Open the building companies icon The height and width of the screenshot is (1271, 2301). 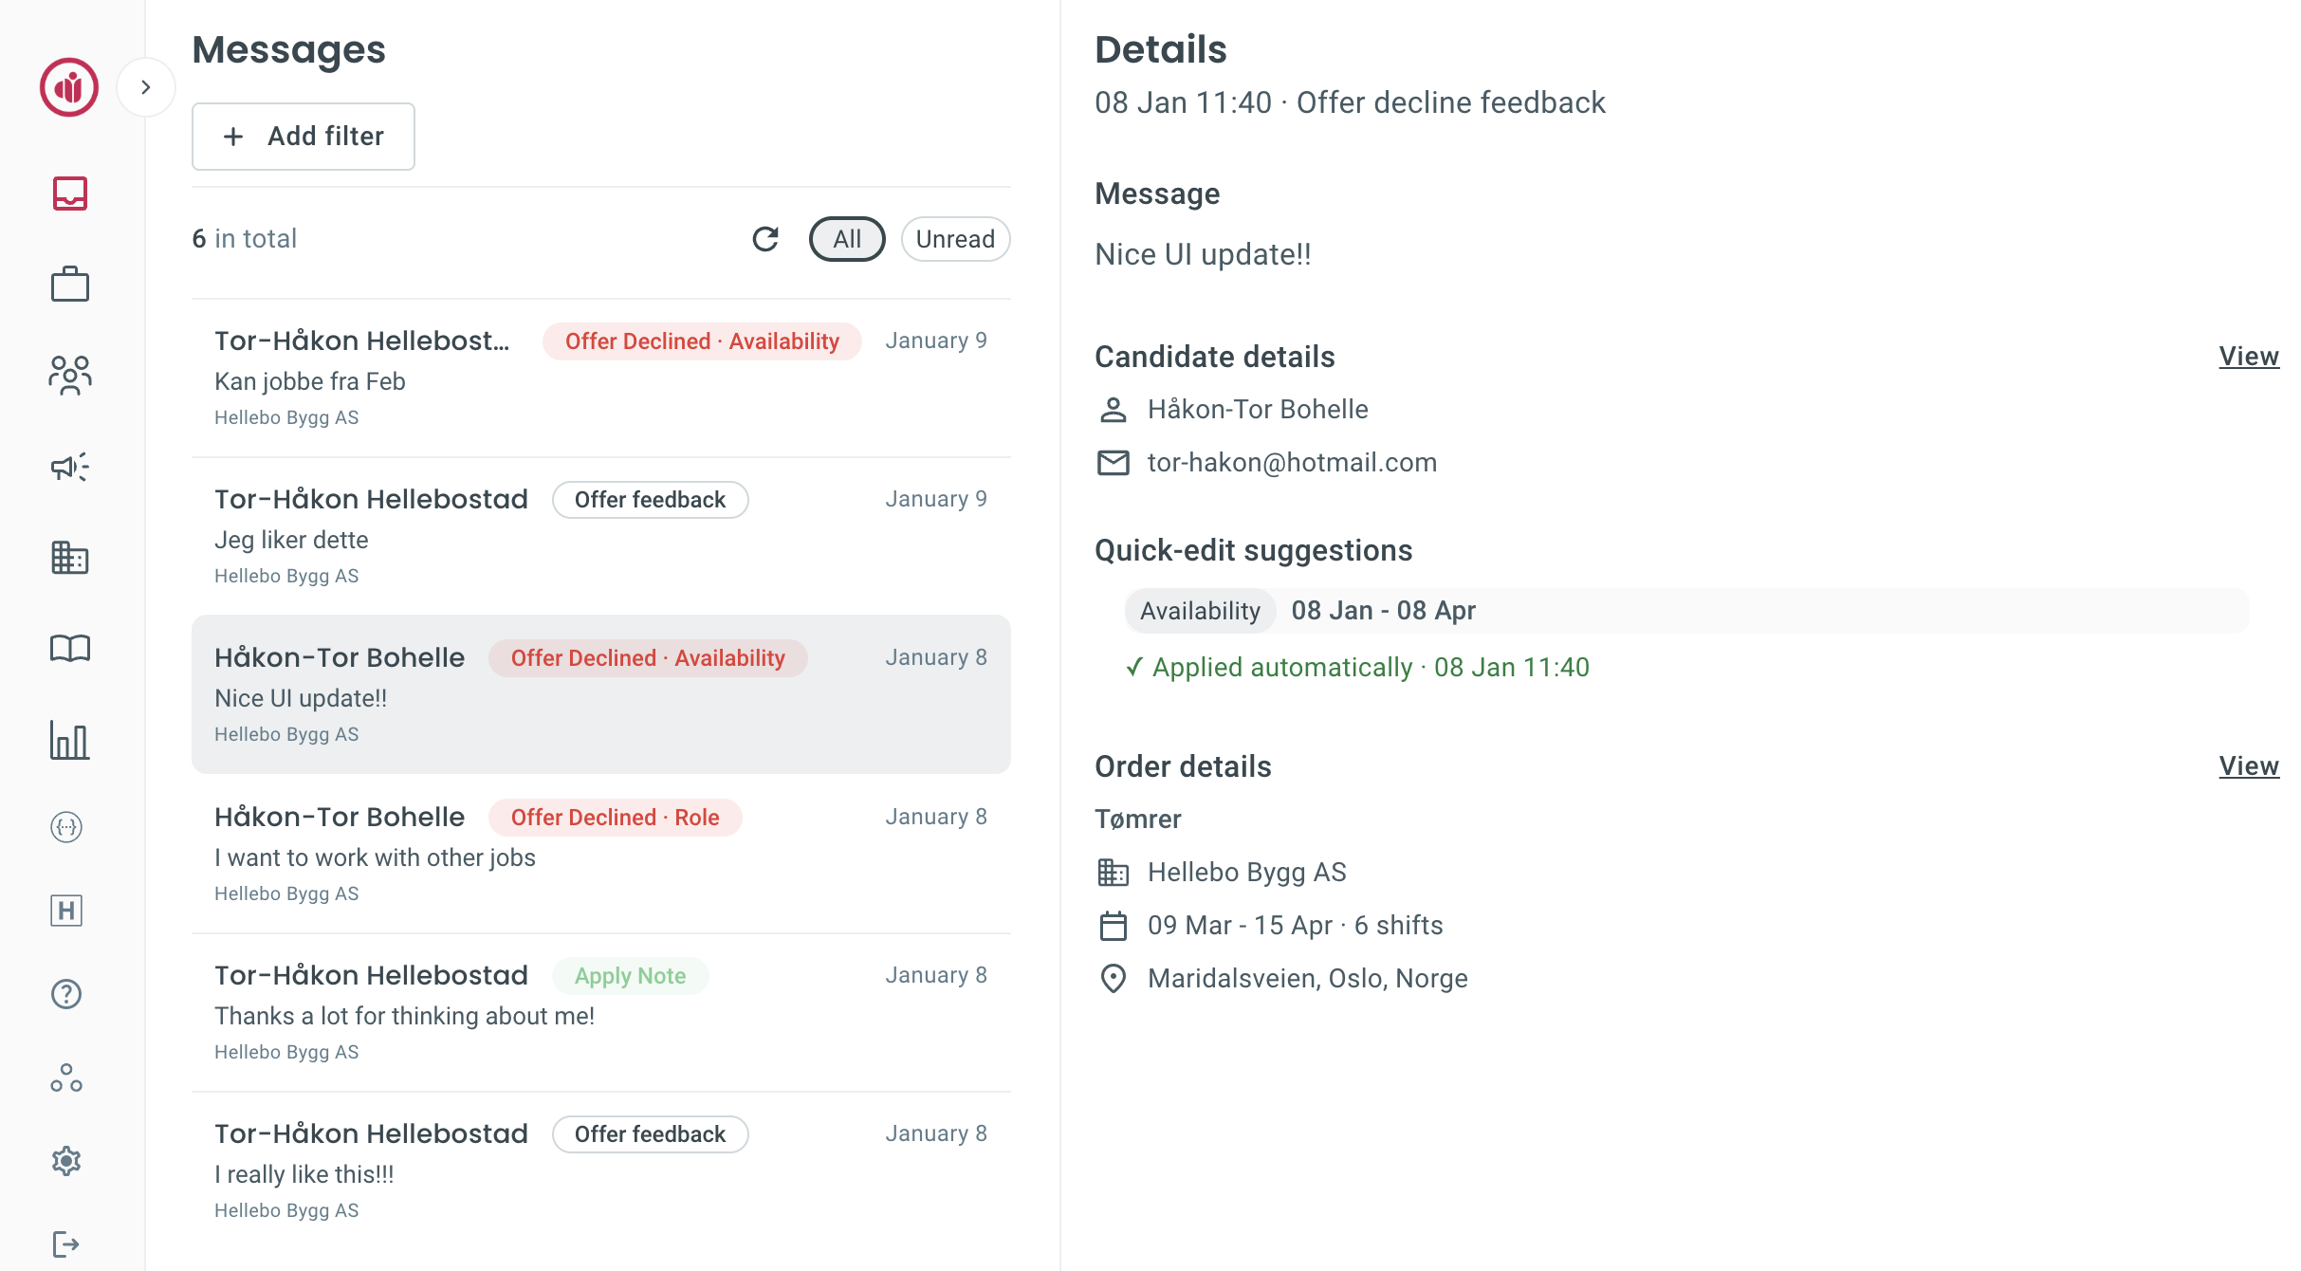pos(69,558)
